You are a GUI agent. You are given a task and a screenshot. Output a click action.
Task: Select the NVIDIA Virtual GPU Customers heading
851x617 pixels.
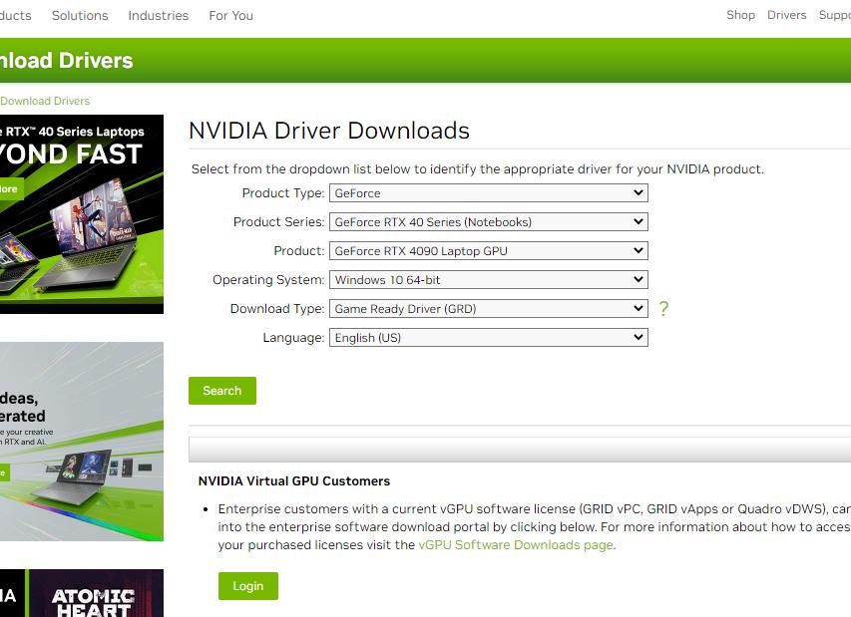click(294, 480)
